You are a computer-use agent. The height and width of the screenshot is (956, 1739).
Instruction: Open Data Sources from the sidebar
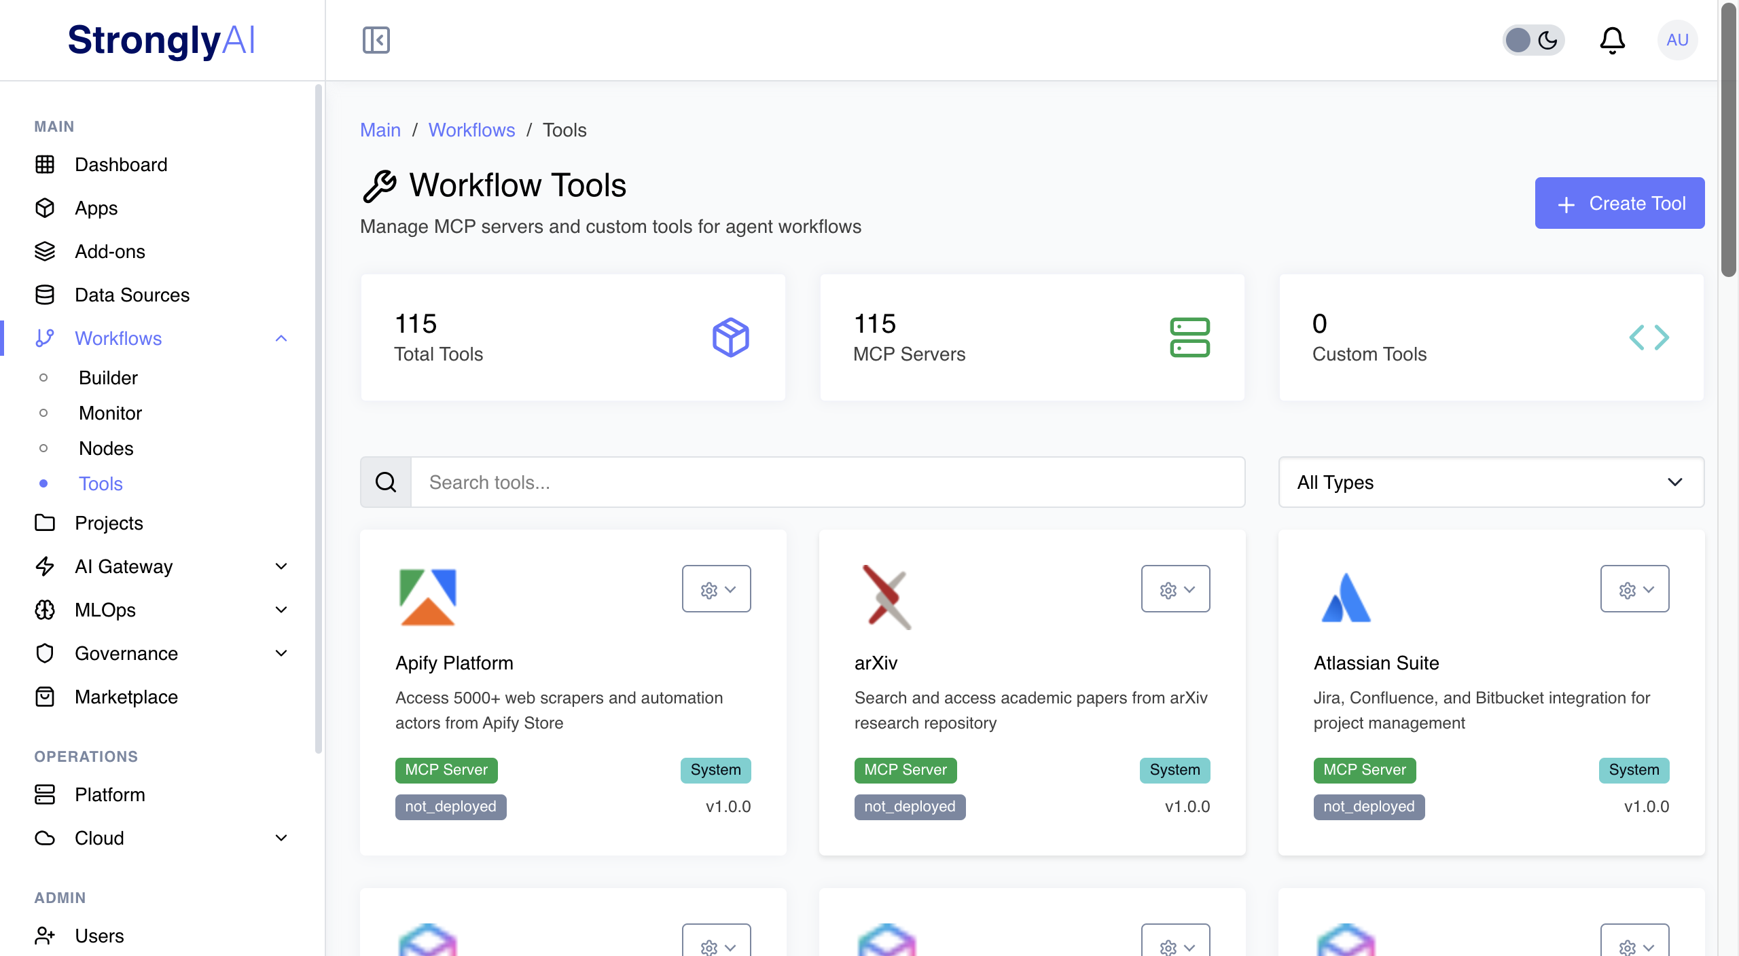coord(132,295)
